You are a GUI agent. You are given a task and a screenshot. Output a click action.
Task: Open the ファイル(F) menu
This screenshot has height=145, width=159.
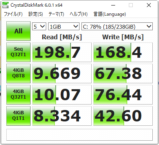(x=13, y=14)
